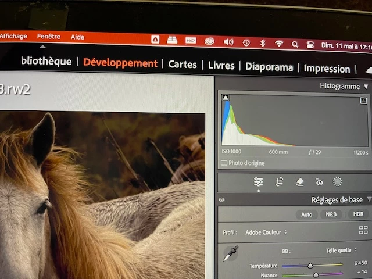Check the Photo d'origine checkbox
The width and height of the screenshot is (372, 279).
click(x=224, y=163)
